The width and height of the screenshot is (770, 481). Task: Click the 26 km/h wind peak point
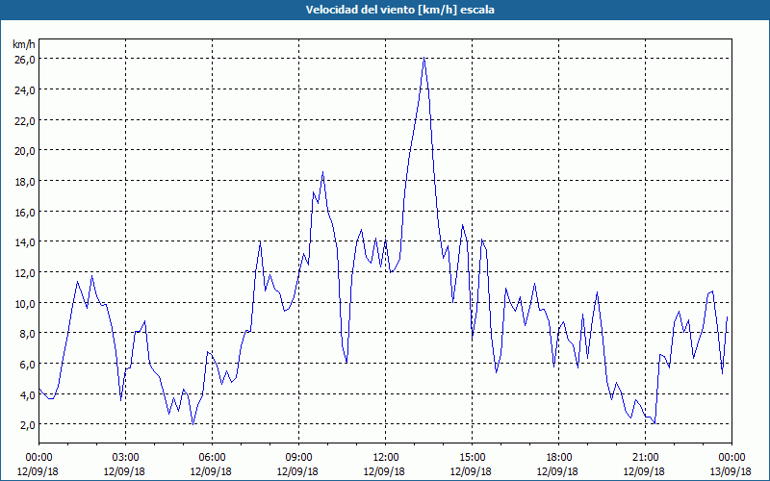click(423, 59)
